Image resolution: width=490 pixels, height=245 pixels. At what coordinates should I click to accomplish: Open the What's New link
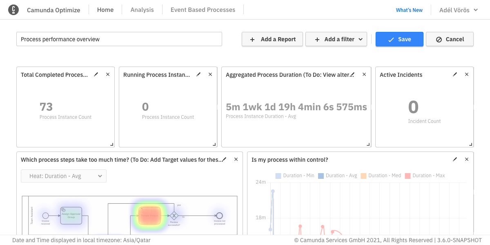pos(409,10)
